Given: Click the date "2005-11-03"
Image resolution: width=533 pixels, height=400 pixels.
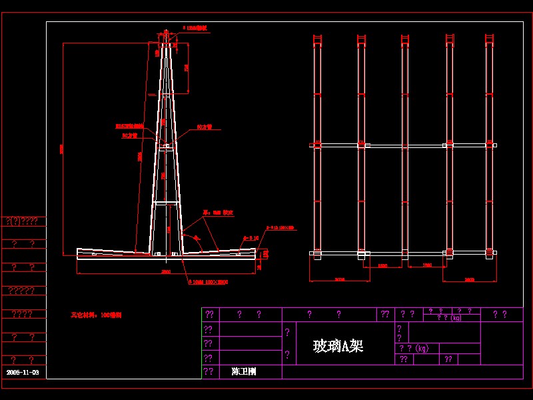Looking at the screenshot, I should click(x=23, y=372).
